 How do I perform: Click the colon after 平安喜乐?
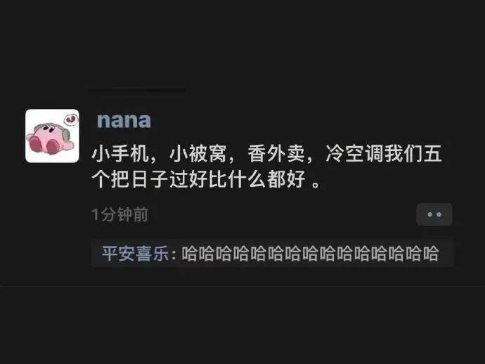click(x=174, y=254)
